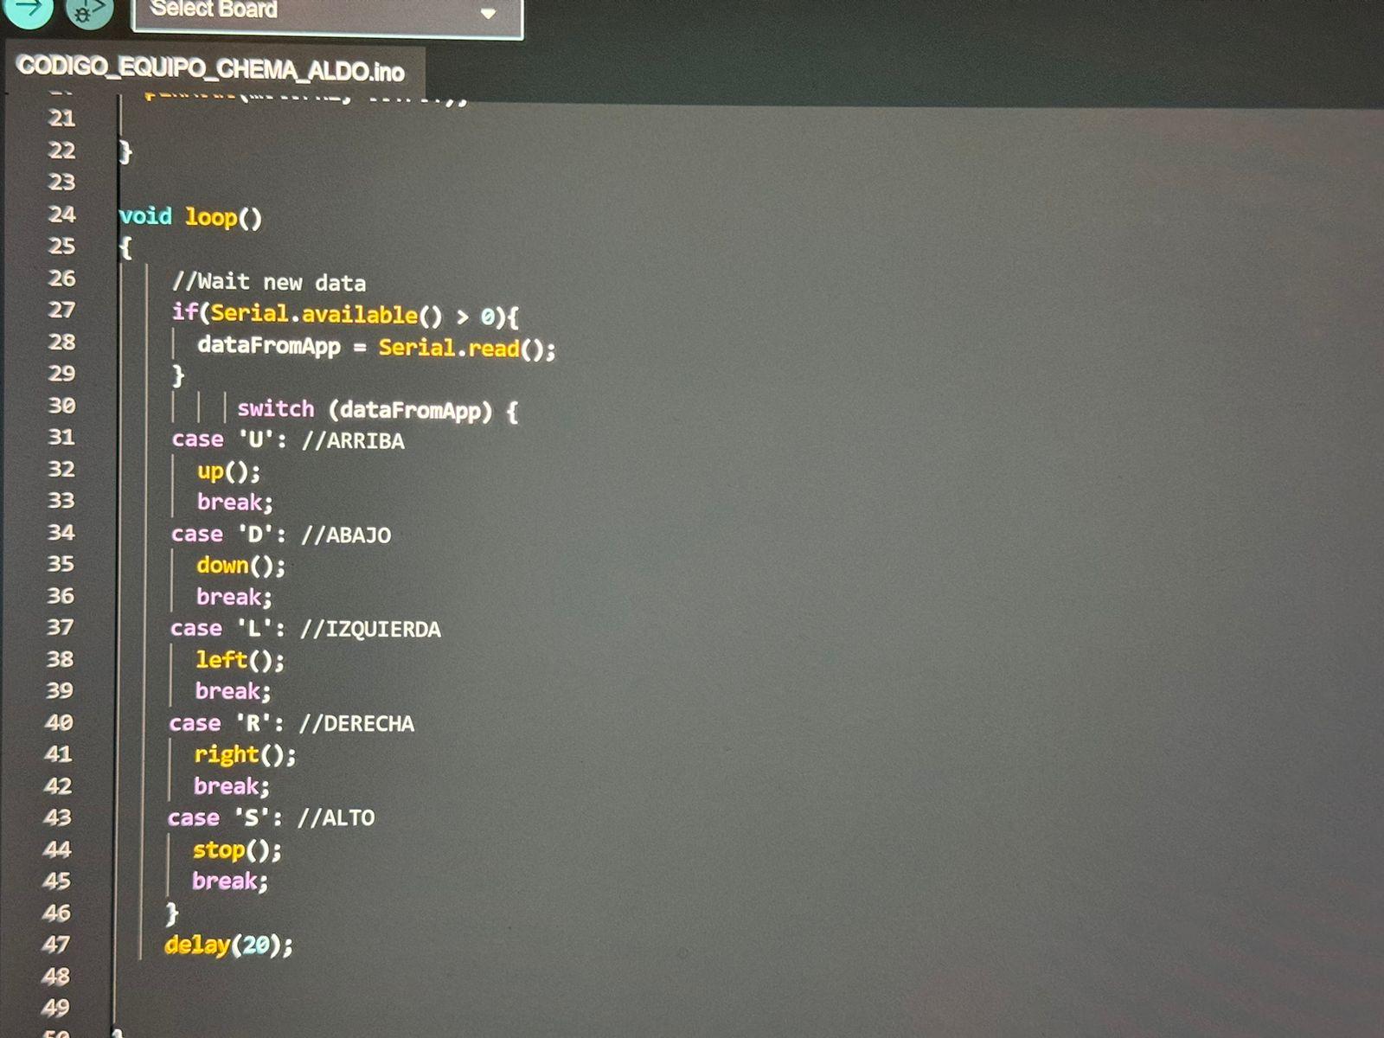Click the 'delay(20);' statement

pyautogui.click(x=229, y=945)
